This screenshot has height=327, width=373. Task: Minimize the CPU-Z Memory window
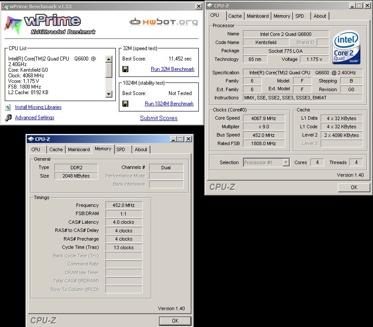173,139
